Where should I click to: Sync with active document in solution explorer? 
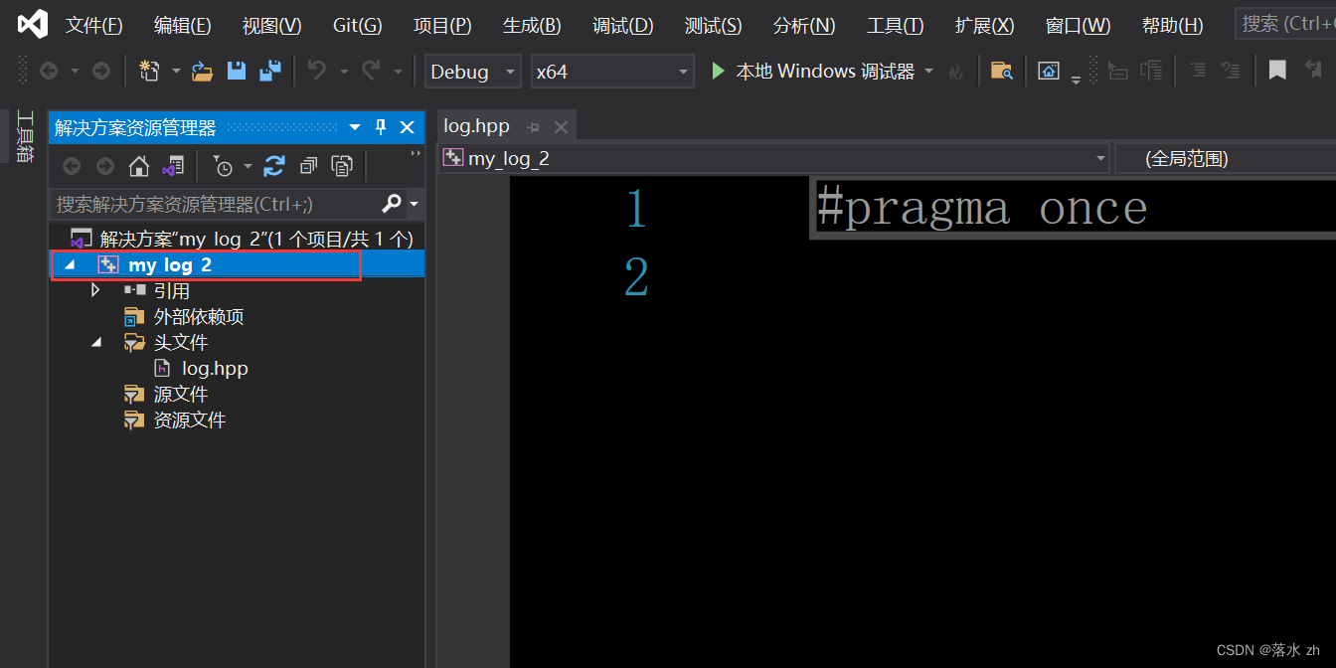[175, 165]
